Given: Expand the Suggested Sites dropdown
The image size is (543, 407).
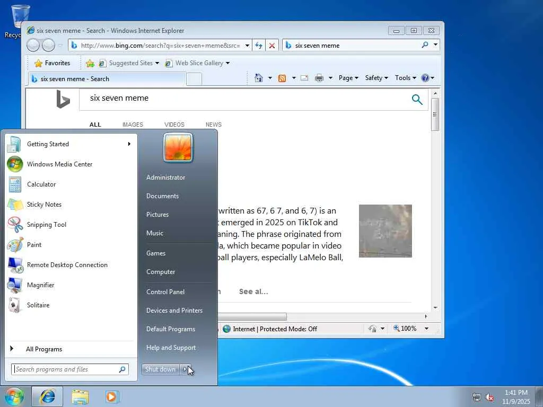Looking at the screenshot, I should point(157,63).
